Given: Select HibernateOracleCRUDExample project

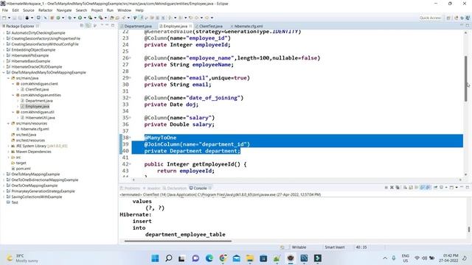Looking at the screenshot, I should [36, 67].
